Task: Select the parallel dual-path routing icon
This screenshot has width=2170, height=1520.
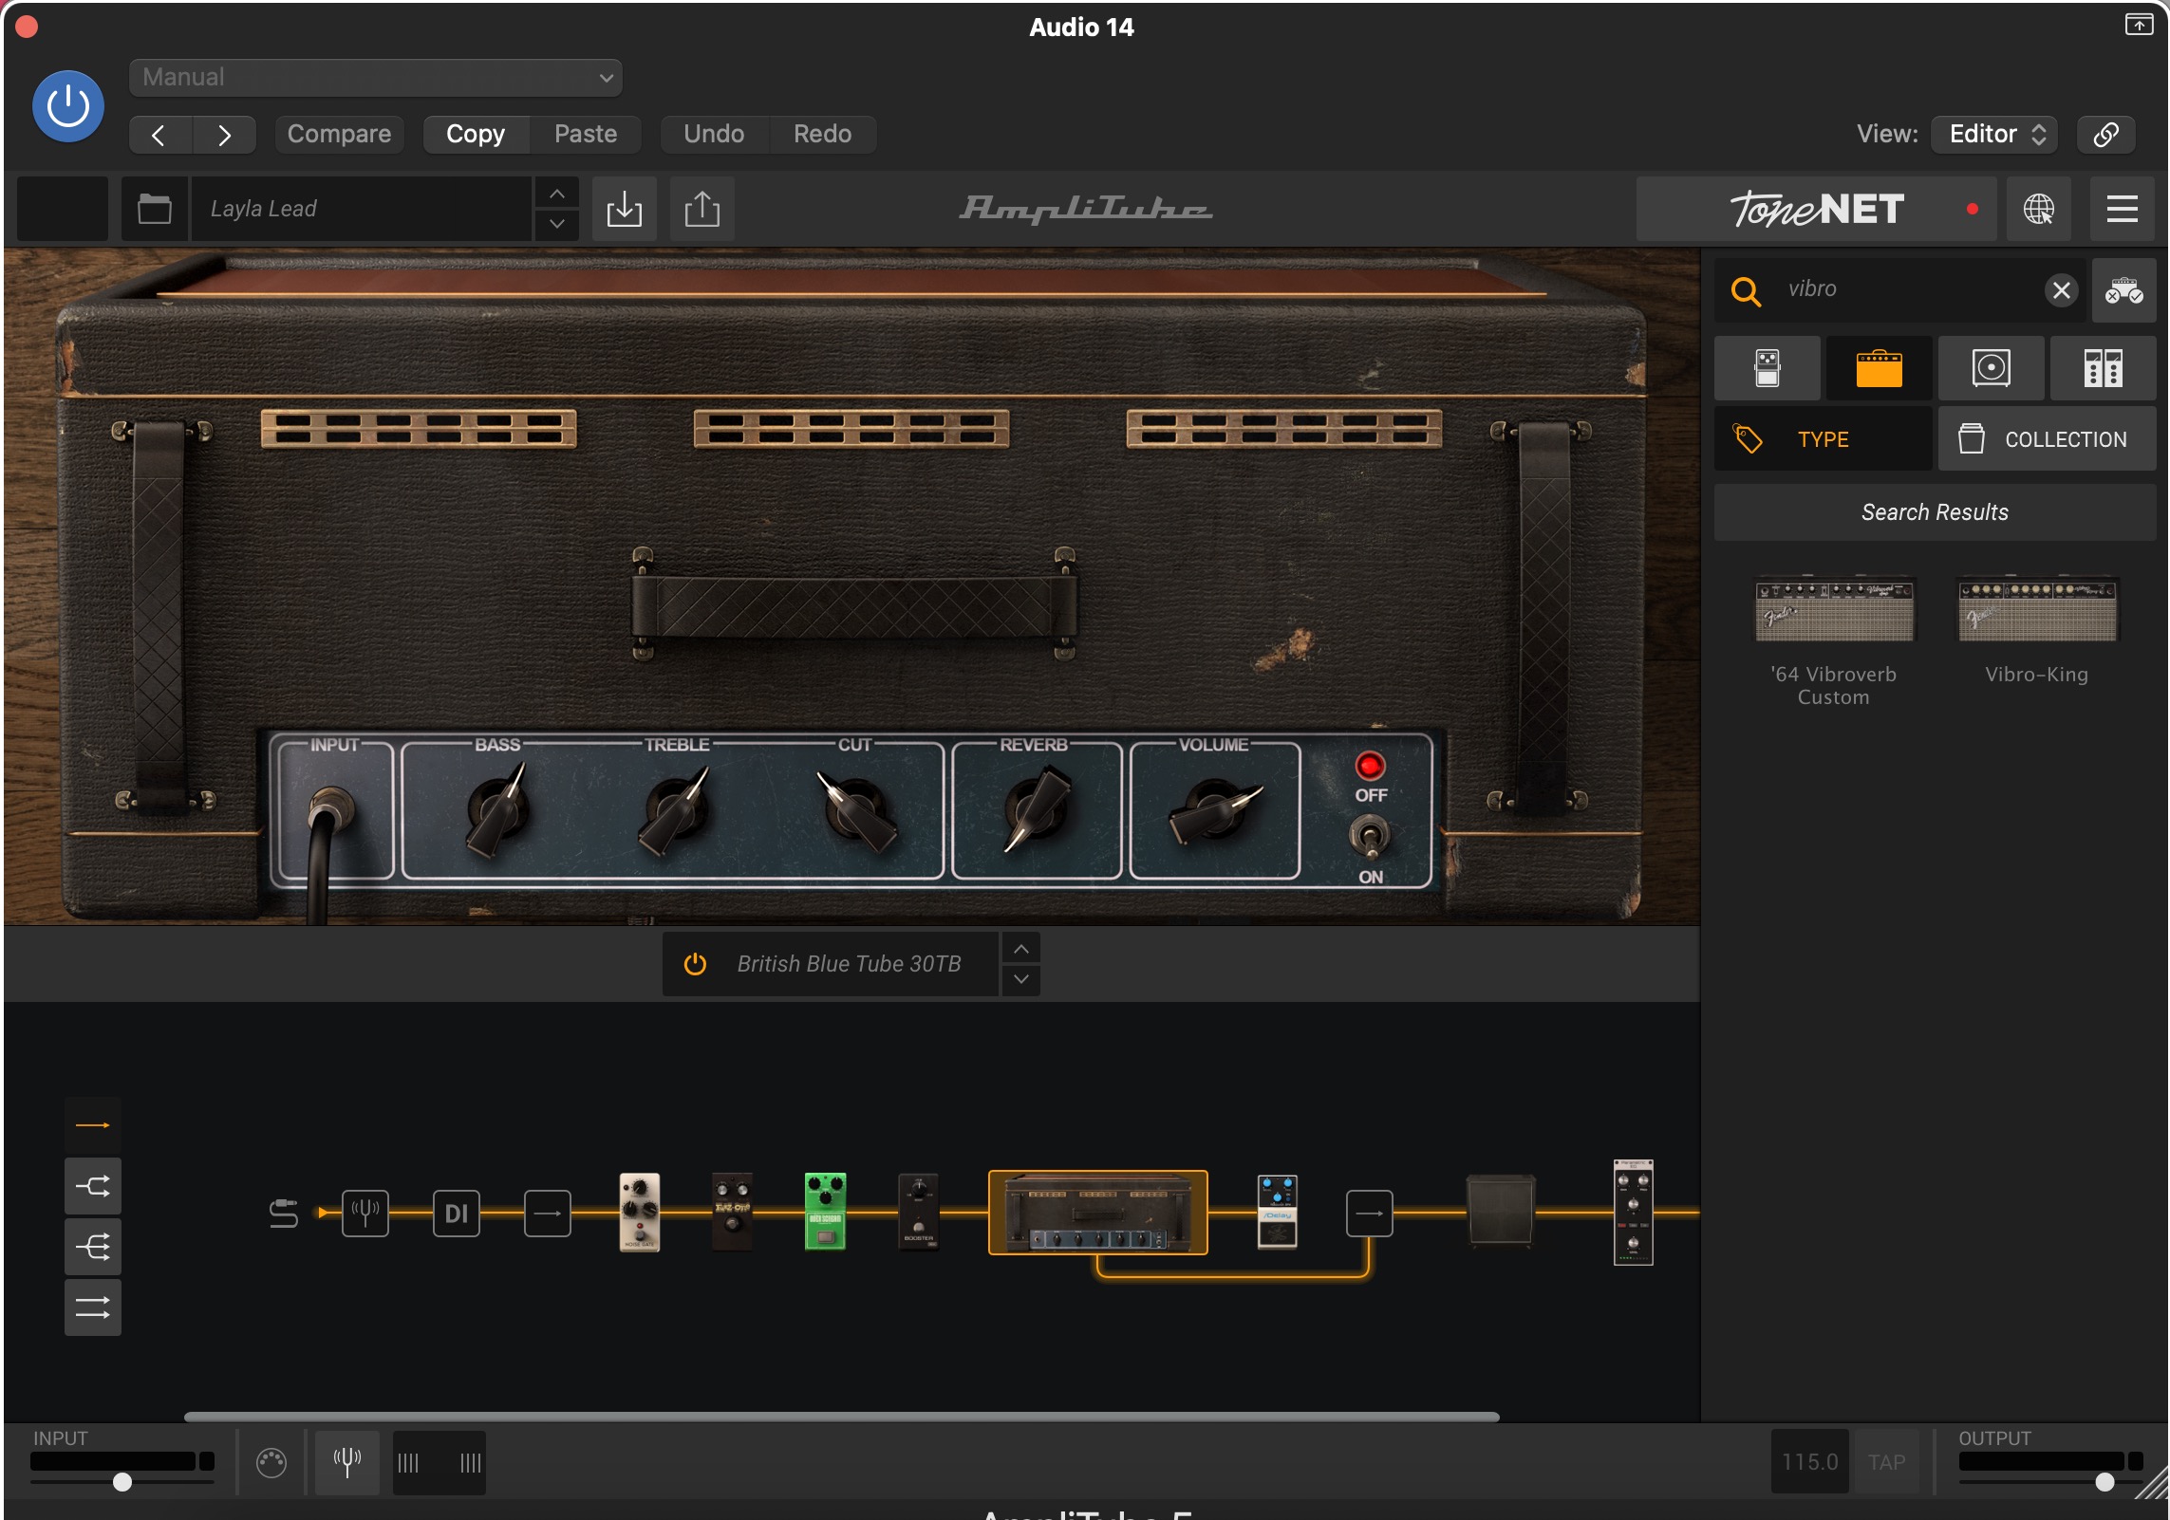Action: click(x=93, y=1307)
